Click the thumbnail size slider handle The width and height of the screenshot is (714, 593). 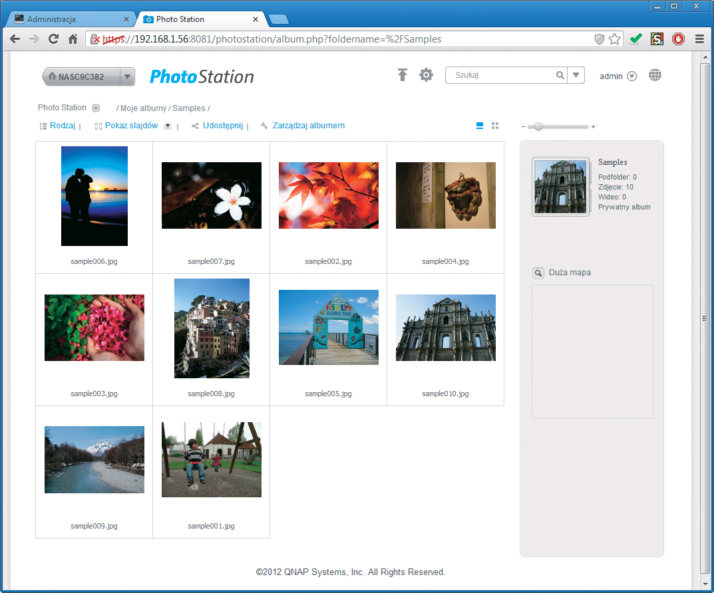[538, 126]
